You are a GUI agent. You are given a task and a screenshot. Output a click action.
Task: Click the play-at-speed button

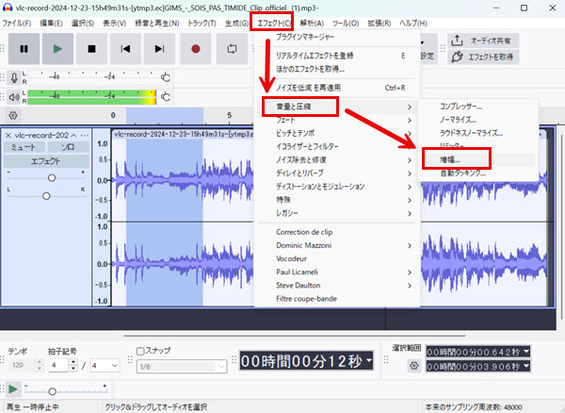pyautogui.click(x=13, y=389)
